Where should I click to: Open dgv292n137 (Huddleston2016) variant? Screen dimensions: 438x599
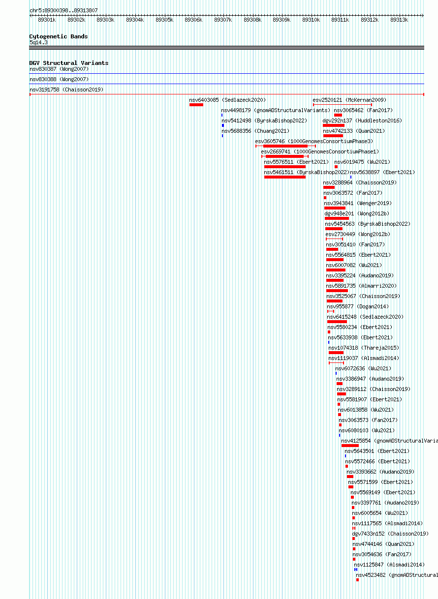point(362,120)
